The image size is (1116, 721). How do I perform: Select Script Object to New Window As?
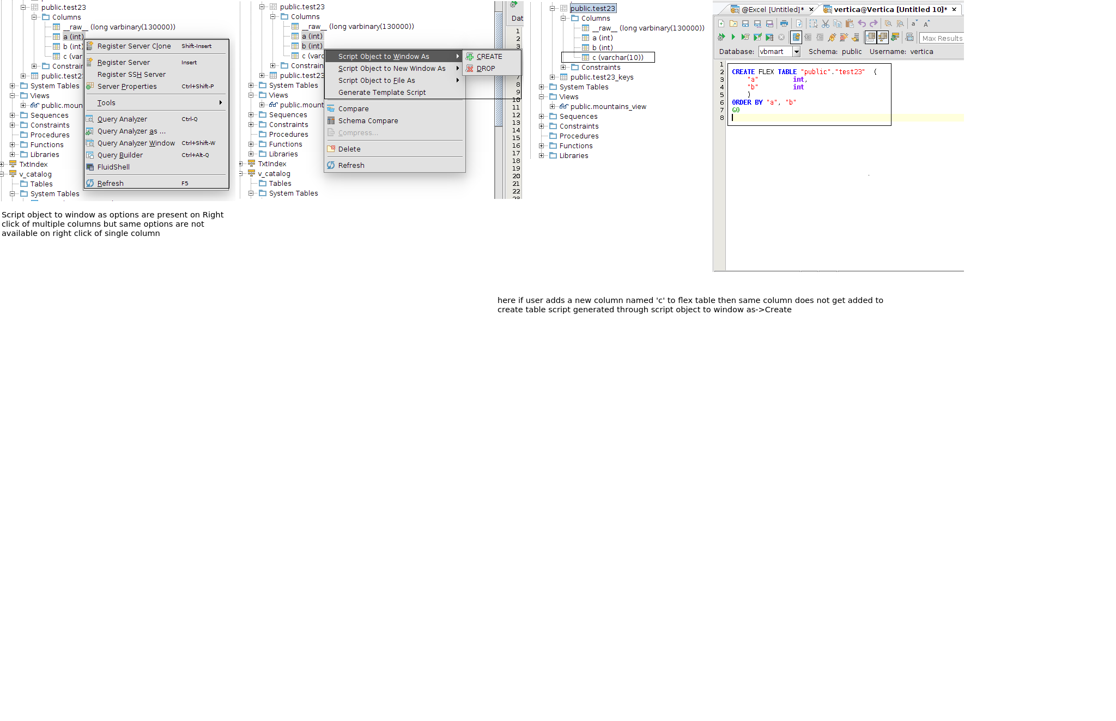click(391, 68)
